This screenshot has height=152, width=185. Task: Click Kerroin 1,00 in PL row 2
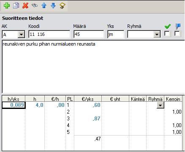pyautogui.click(x=177, y=112)
